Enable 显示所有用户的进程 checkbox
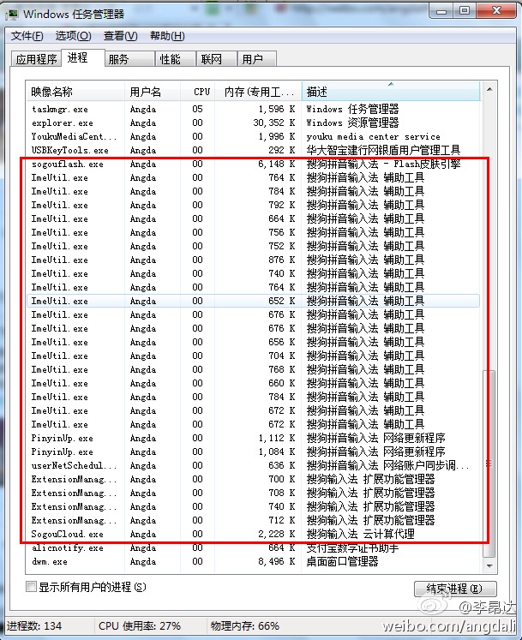The image size is (522, 640). coord(31,587)
